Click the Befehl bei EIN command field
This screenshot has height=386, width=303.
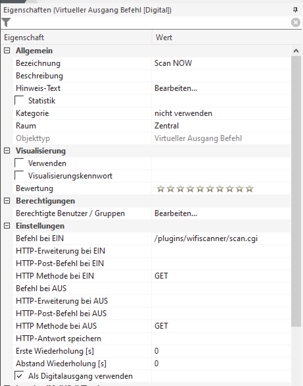(x=220, y=238)
